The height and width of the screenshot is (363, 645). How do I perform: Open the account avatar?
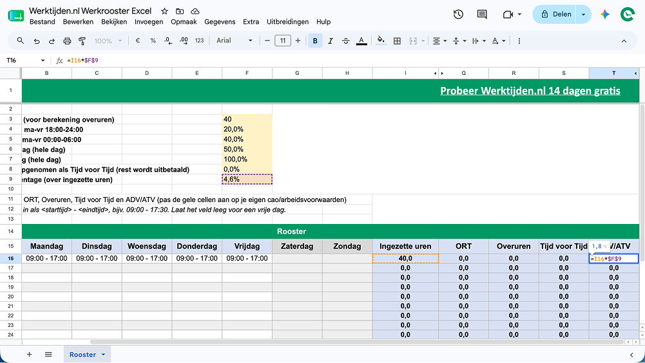(628, 14)
